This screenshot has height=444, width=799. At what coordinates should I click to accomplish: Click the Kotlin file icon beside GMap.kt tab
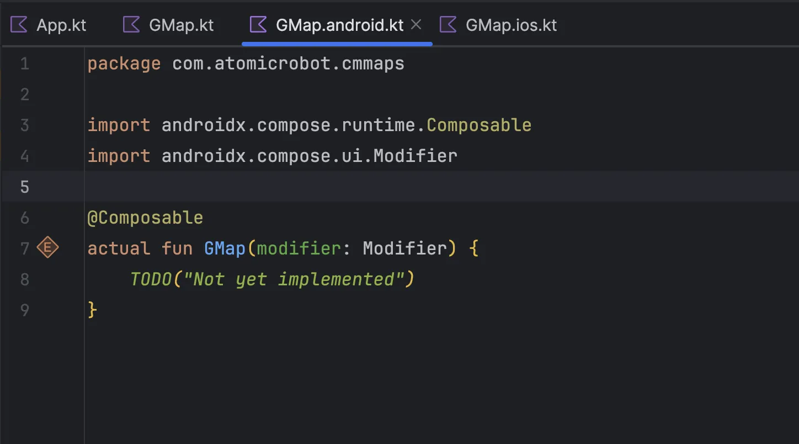[130, 24]
